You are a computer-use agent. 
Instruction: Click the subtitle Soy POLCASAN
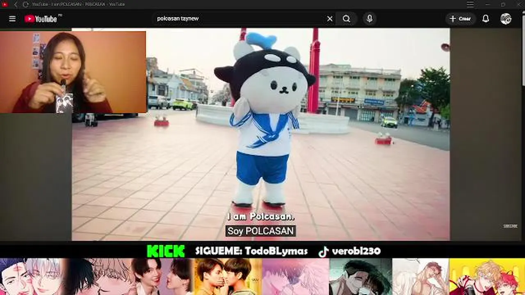(x=260, y=231)
